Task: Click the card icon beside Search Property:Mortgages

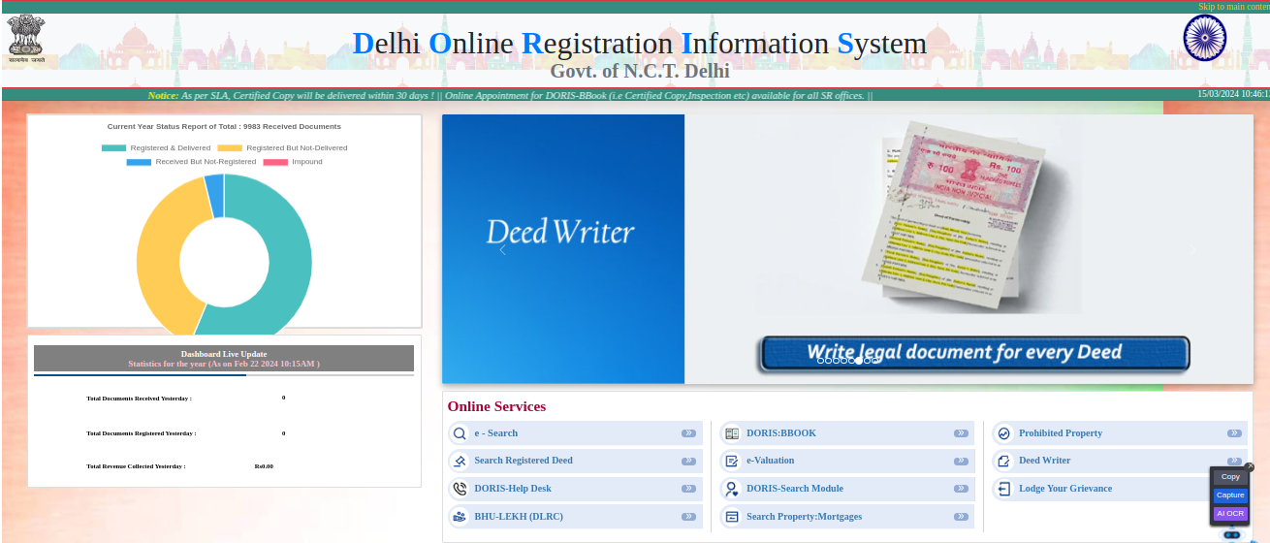Action: 732,517
